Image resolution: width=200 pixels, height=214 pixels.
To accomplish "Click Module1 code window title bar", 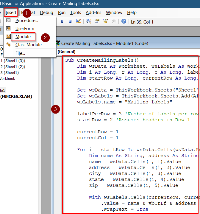I will tap(128, 43).
